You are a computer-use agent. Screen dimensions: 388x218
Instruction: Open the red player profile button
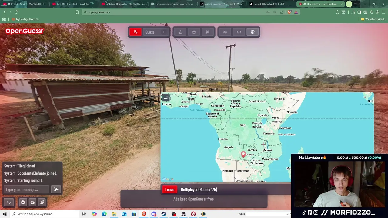click(135, 32)
